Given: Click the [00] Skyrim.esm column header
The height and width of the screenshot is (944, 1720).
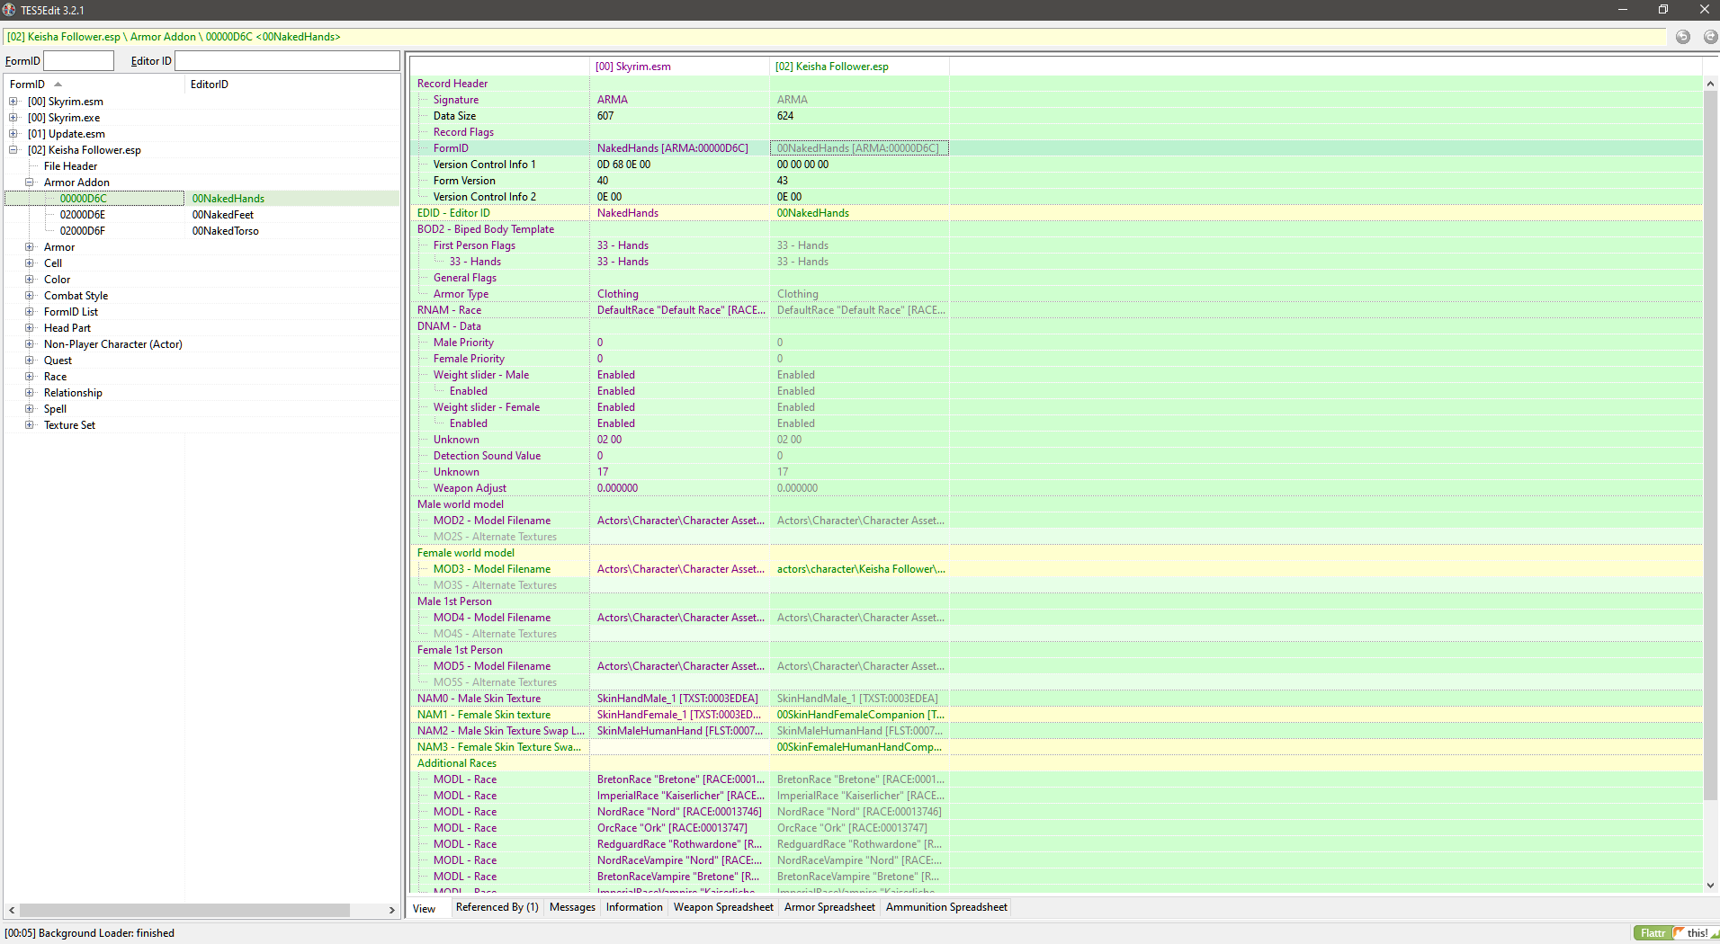Looking at the screenshot, I should (679, 67).
